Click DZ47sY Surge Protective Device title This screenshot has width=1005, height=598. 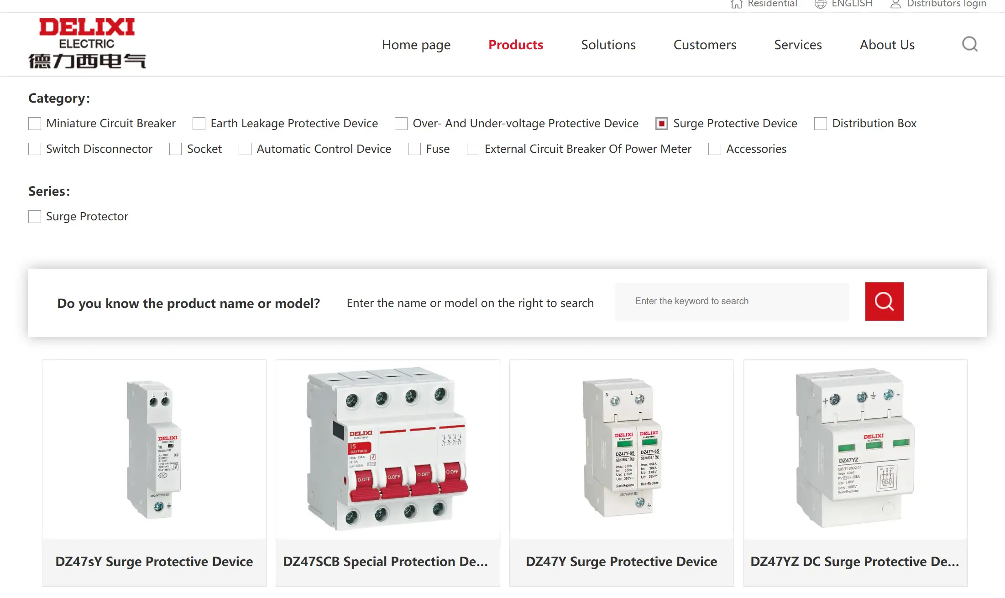point(154,562)
